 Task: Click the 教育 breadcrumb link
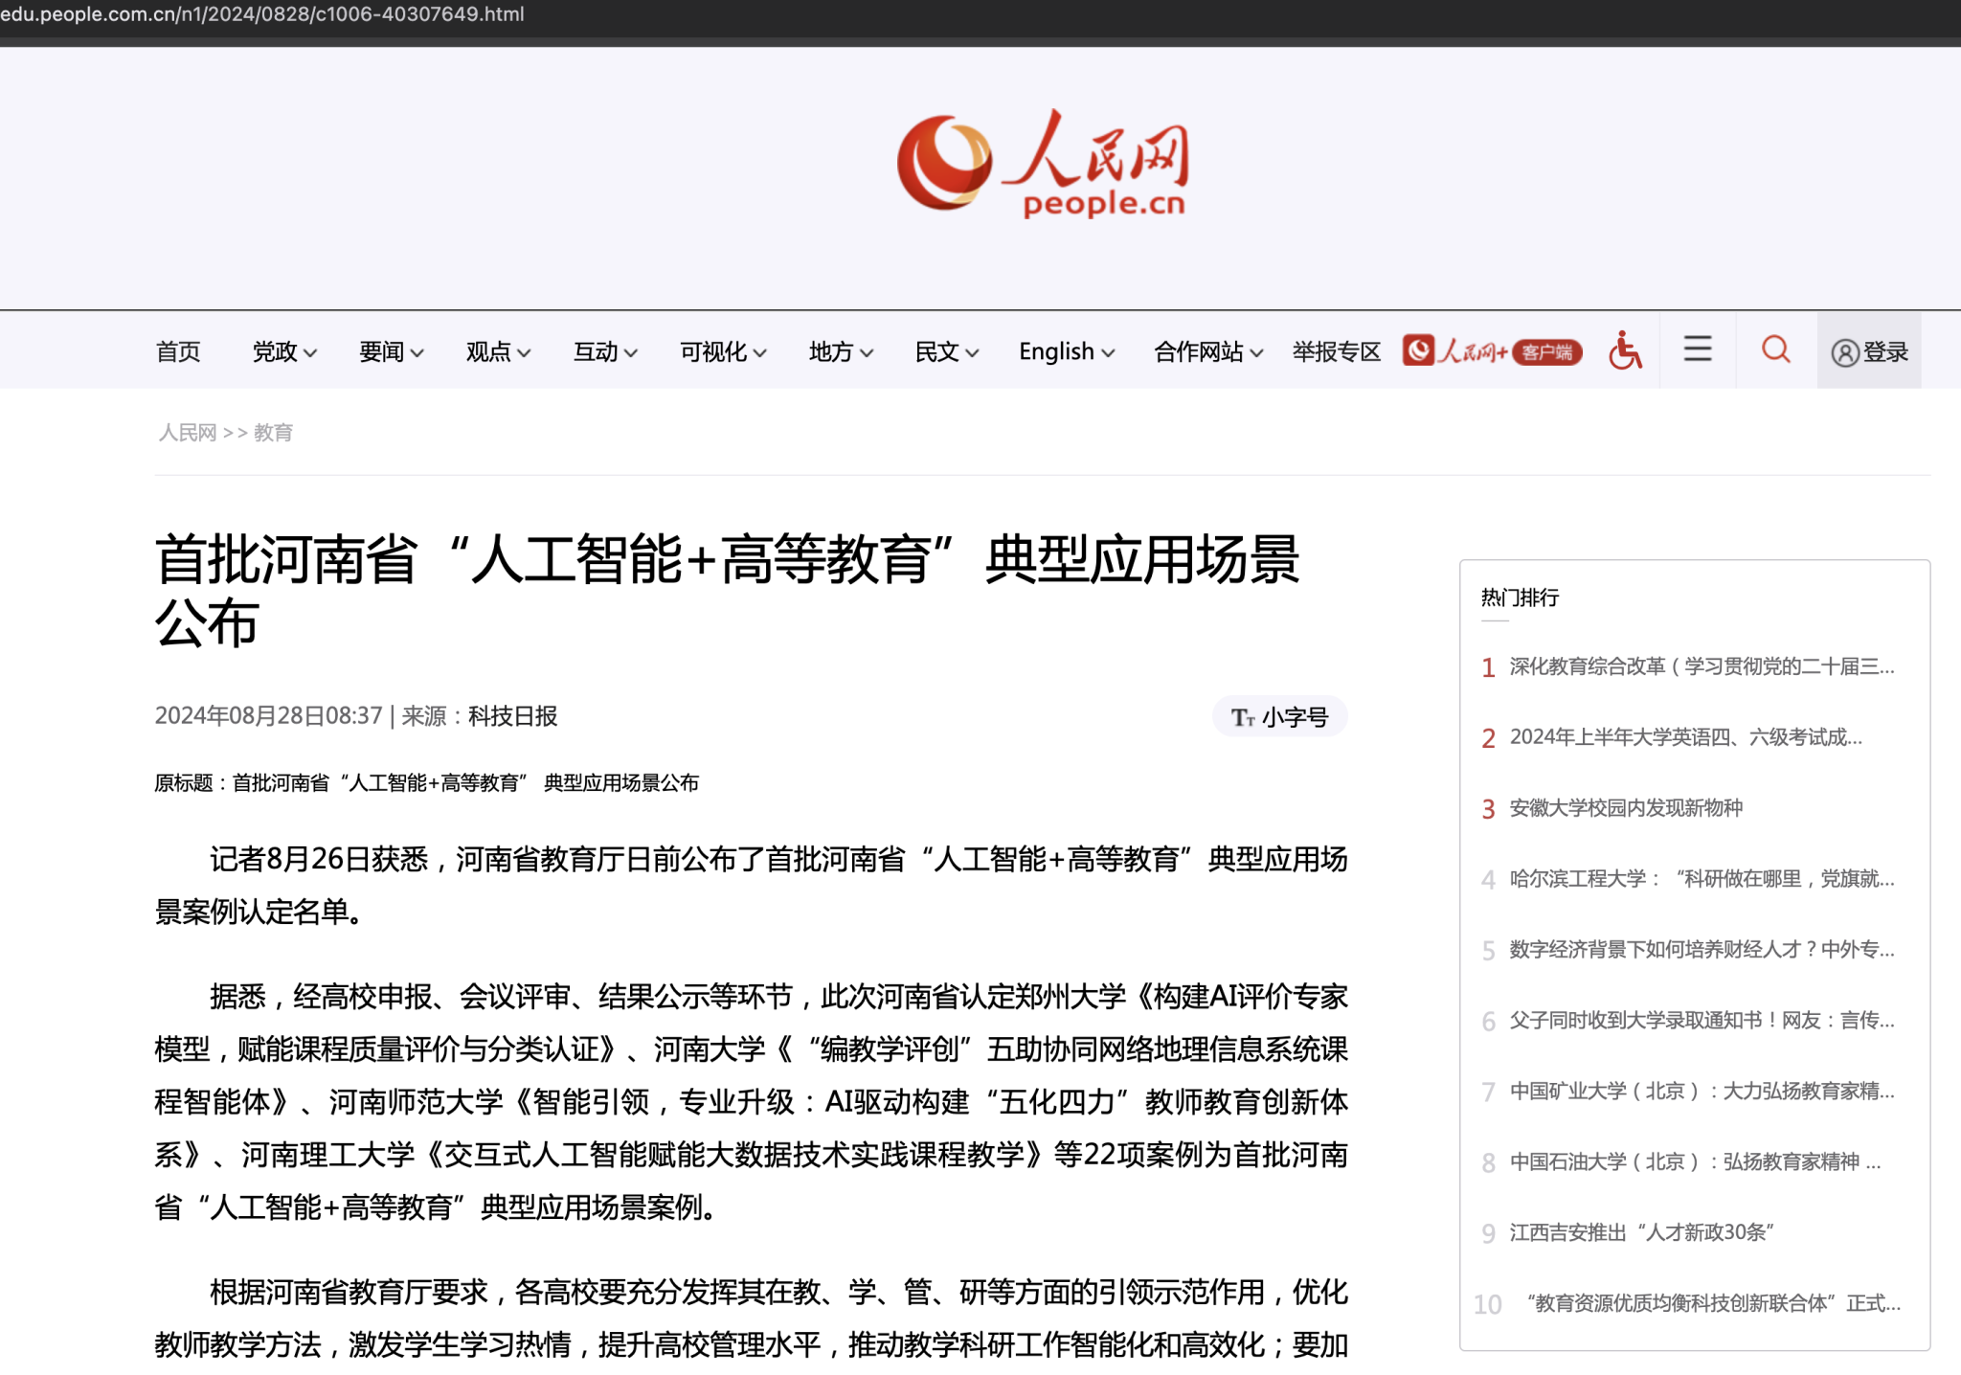[x=273, y=433]
